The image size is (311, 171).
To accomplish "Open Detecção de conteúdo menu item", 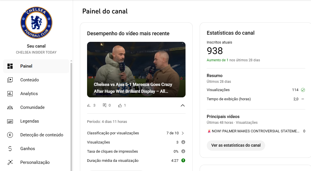I will click(36, 135).
